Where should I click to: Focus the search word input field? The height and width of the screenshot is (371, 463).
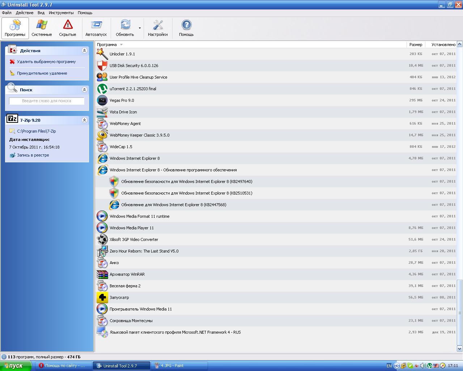pos(47,101)
